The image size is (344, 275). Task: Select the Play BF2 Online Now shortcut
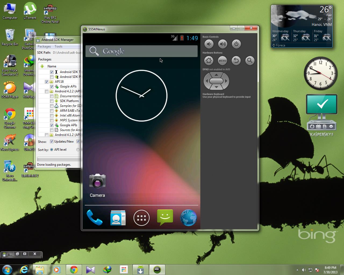[50, 13]
